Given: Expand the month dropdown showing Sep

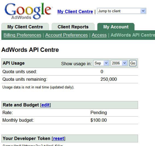Looking at the screenshot, I should 101,63.
